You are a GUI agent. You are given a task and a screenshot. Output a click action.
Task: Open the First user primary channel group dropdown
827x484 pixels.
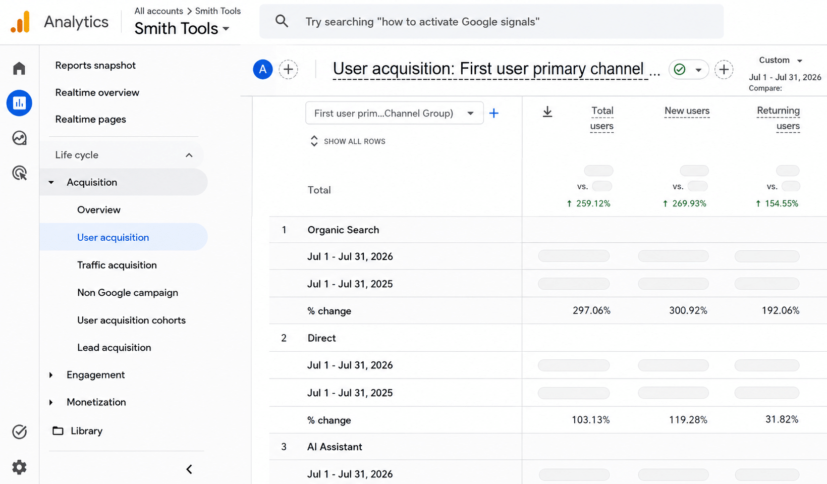click(x=395, y=113)
